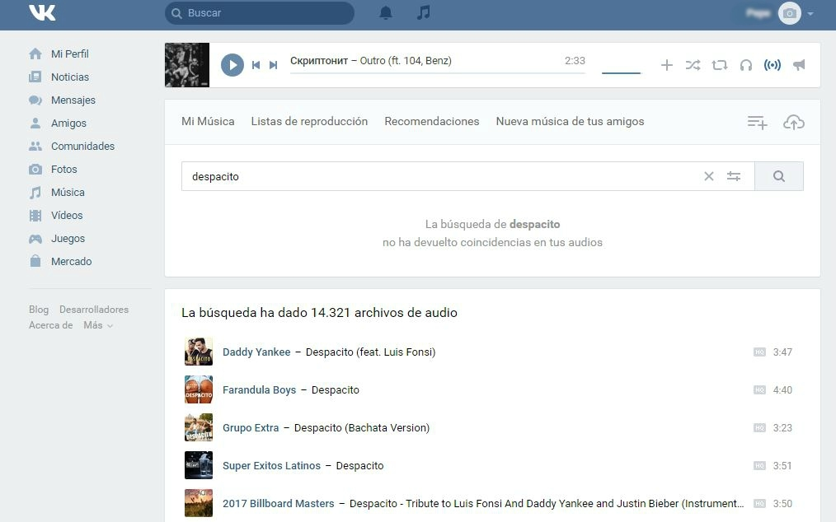Click add playlist icon
The height and width of the screenshot is (522, 836).
pyautogui.click(x=757, y=123)
